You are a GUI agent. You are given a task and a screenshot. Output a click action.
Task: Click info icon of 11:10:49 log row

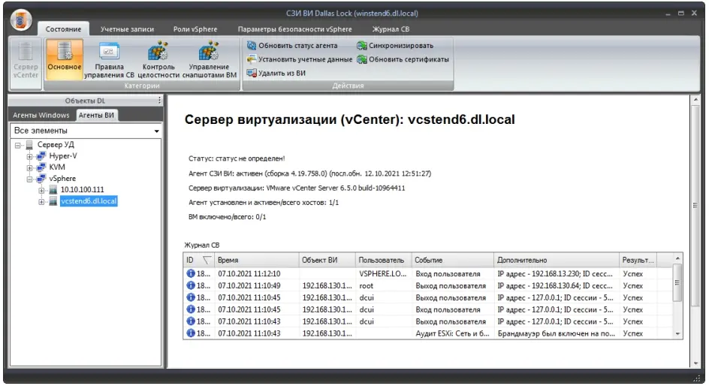pyautogui.click(x=191, y=285)
